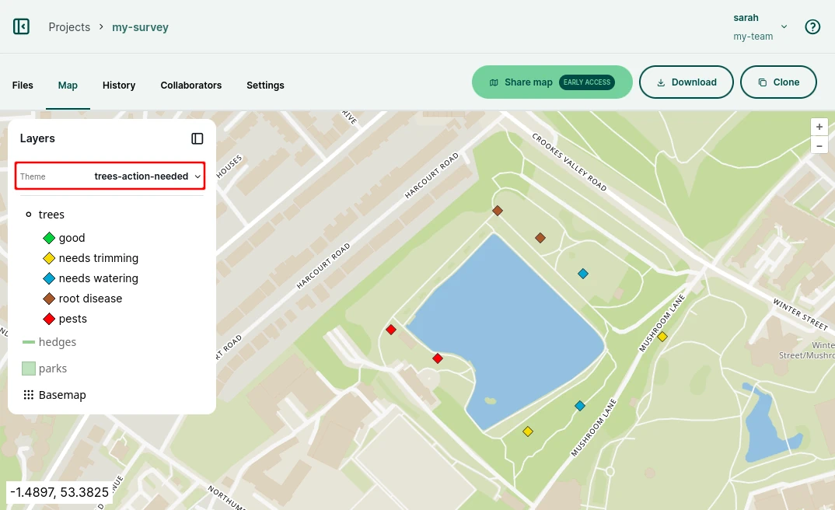This screenshot has height=510, width=835.
Task: Click the Download button
Action: 687,82
